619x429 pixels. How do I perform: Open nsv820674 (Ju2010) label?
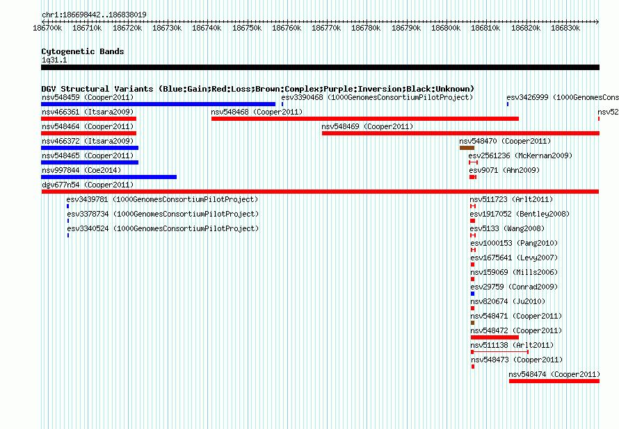point(508,301)
